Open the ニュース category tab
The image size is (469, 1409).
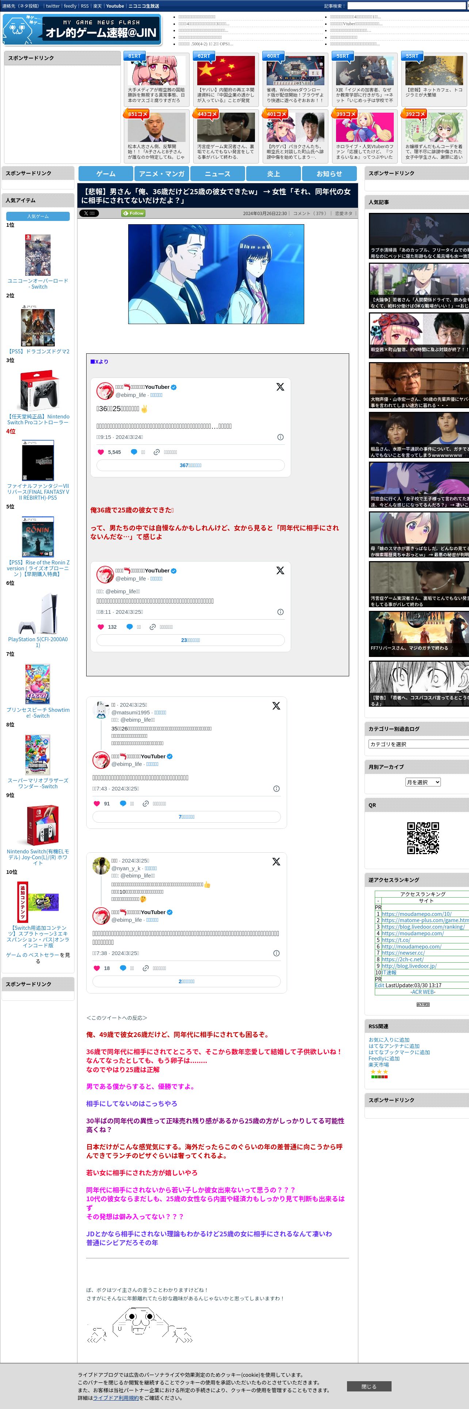217,173
